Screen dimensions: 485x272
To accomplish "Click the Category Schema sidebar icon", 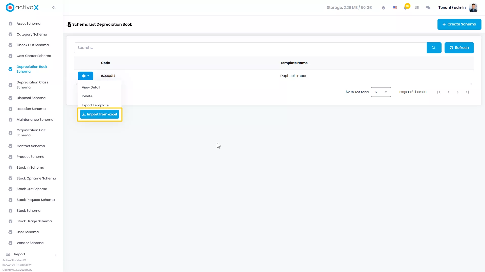I will (10, 34).
